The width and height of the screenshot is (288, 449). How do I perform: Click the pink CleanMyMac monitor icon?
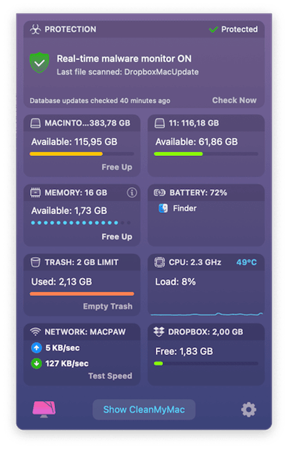44,410
